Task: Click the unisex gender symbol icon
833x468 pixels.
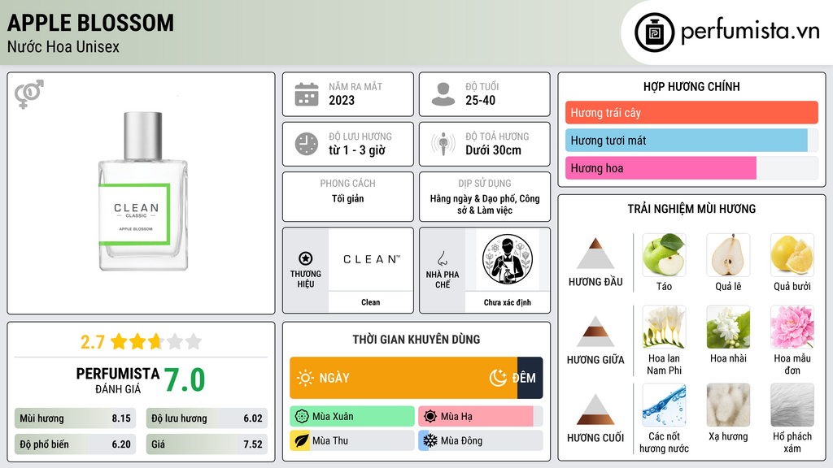Action: [x=29, y=94]
